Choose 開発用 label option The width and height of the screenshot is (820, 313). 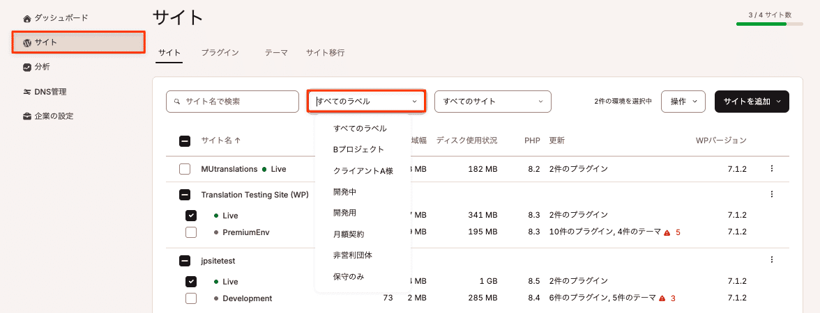[344, 213]
